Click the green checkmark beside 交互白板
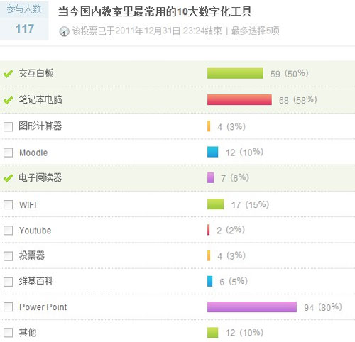The height and width of the screenshot is (342, 355). tap(8, 74)
